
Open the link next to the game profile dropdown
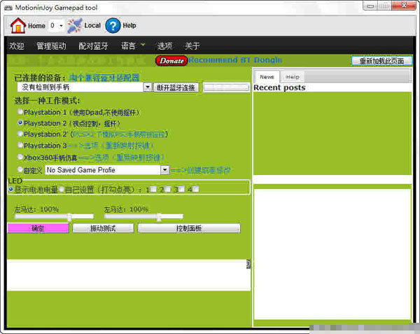pos(200,170)
